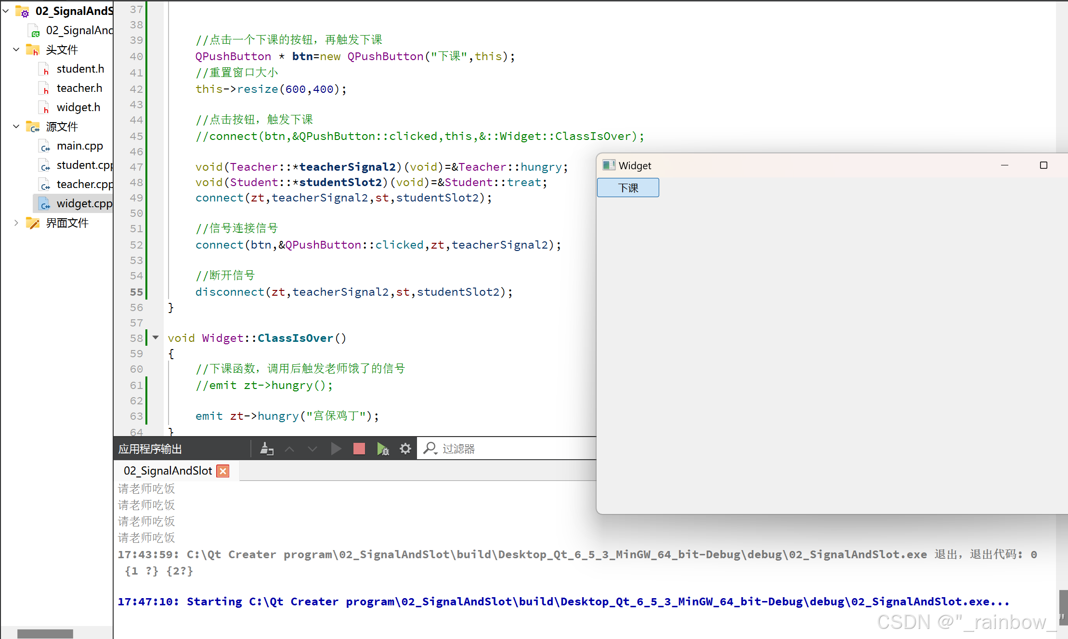Image resolution: width=1068 pixels, height=639 pixels.
Task: Open output pane settings gear
Action: [x=405, y=449]
